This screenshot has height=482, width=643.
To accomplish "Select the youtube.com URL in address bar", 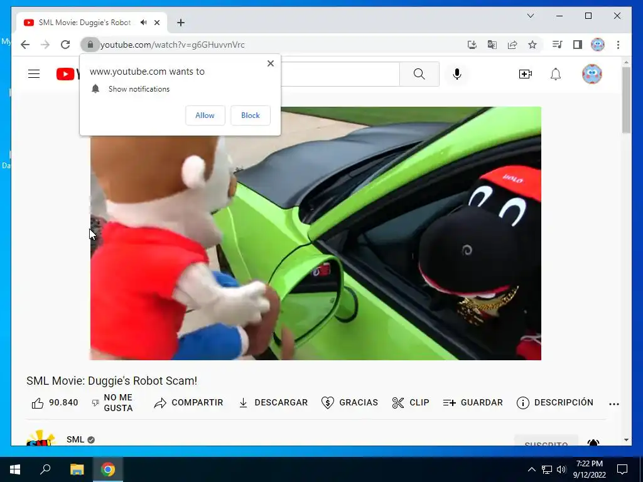I will [x=173, y=45].
